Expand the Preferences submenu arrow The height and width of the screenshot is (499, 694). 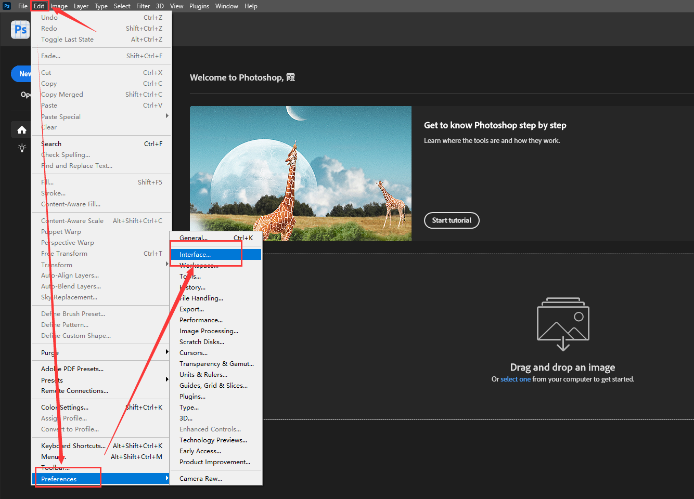(x=167, y=478)
